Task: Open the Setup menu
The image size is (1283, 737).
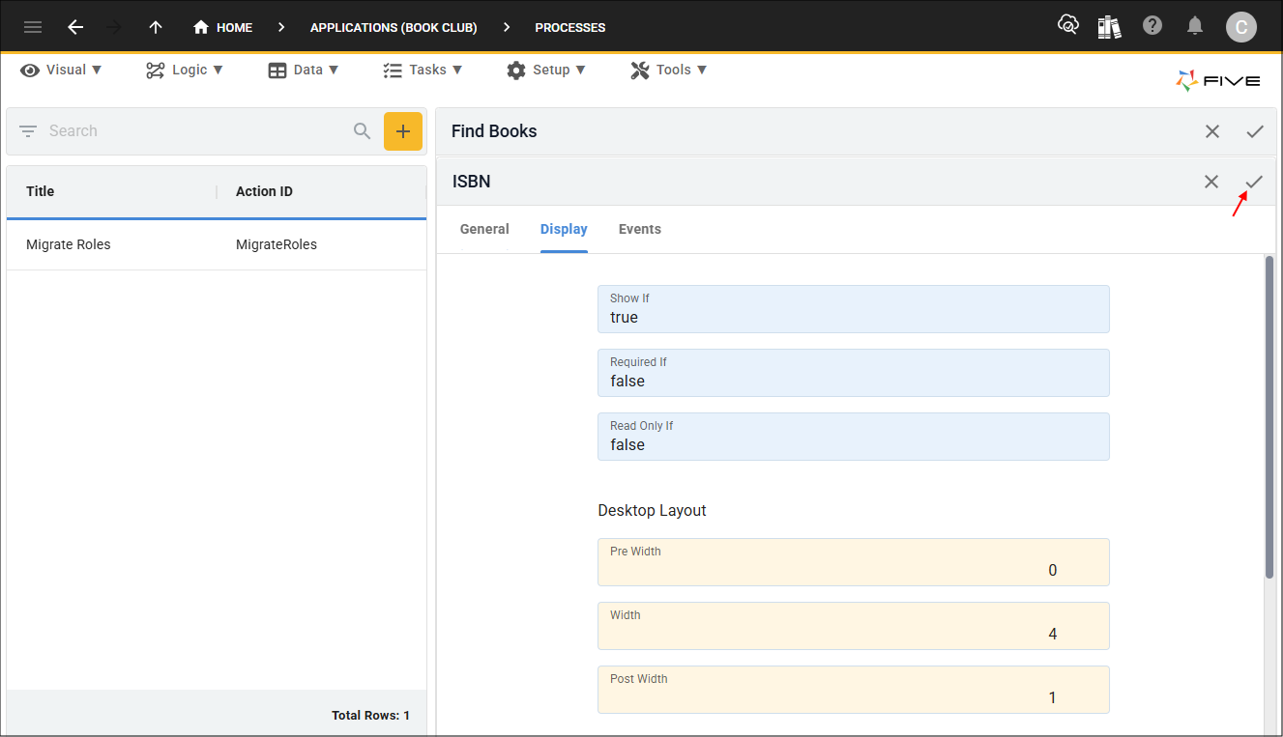Action: tap(546, 70)
